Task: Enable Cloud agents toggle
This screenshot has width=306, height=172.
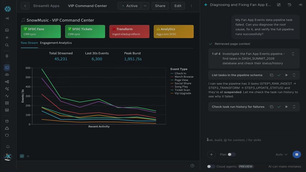Action: (x=211, y=167)
